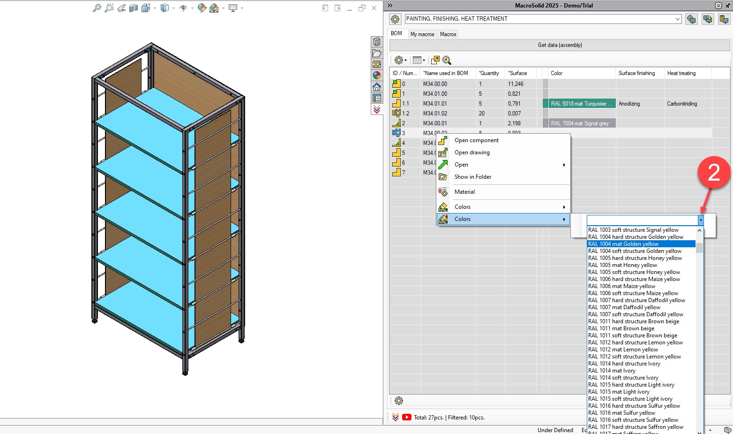Select the highlighted Colors menu entry

(503, 219)
